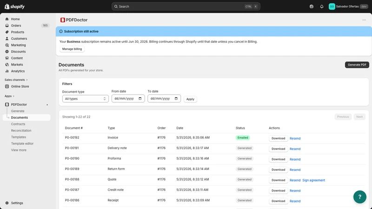Click Sign agreement for Quote P0-00188
372x209 pixels.
[313, 180]
